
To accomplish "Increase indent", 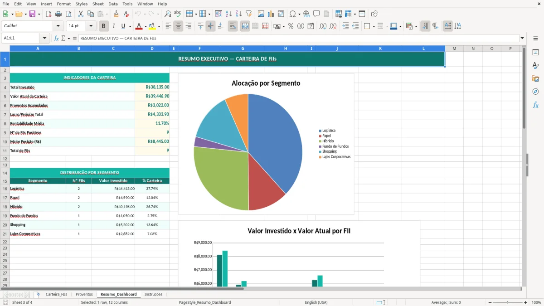I will (345, 26).
